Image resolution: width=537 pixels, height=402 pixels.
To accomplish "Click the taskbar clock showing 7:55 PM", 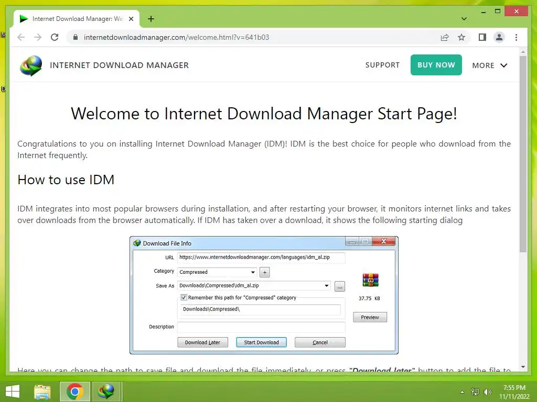I will pos(514,392).
